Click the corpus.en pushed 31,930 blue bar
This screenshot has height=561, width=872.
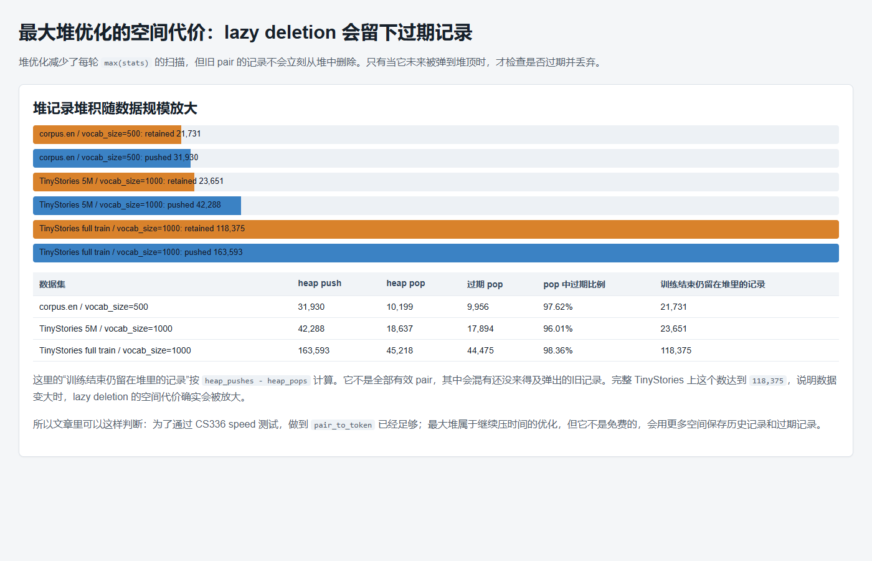[111, 158]
